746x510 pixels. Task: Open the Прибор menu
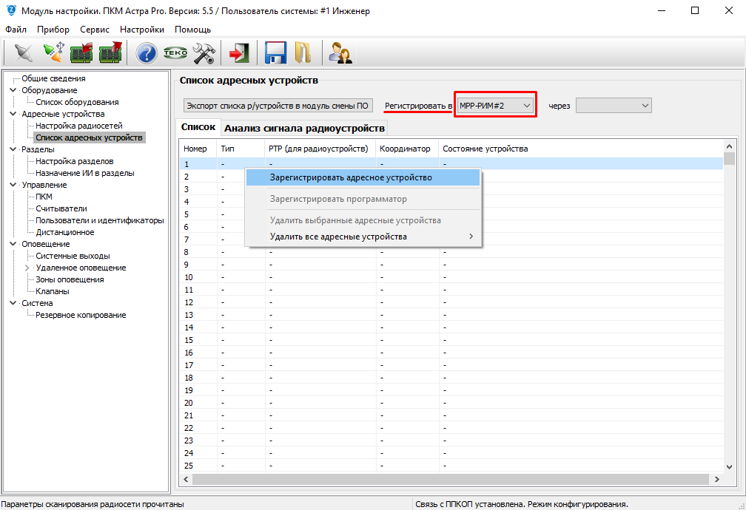(53, 30)
